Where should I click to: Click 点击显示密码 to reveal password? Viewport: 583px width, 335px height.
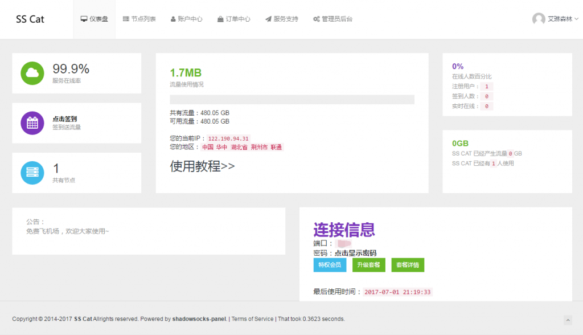355,253
